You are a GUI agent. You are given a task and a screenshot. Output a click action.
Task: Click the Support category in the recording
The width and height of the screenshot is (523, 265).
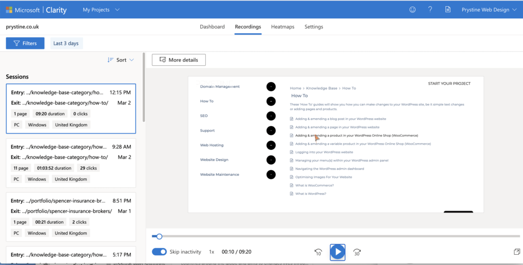207,130
